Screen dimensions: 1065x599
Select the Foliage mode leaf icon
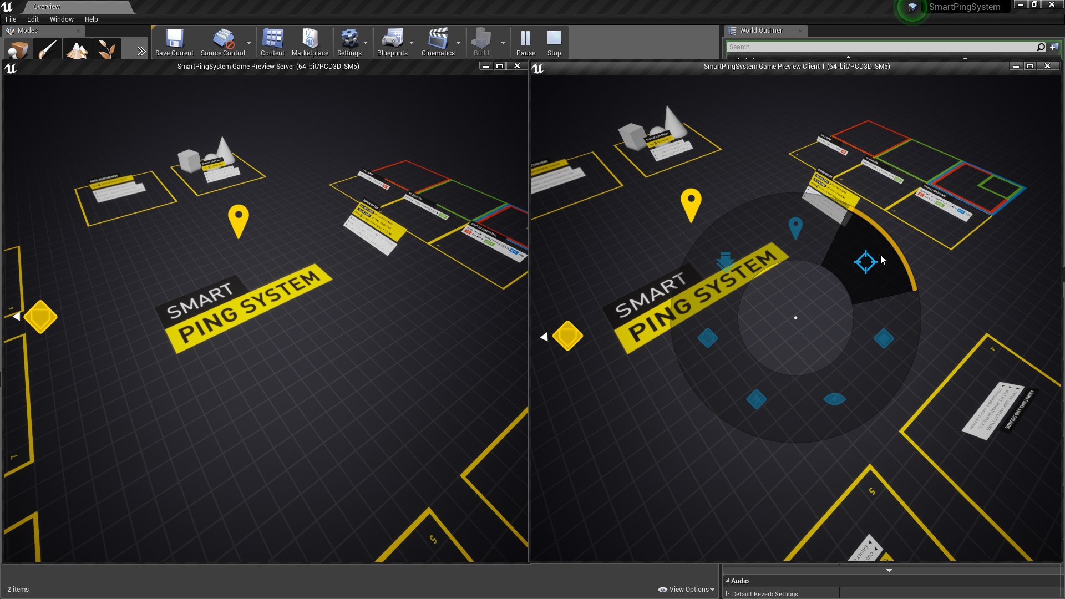pos(106,49)
